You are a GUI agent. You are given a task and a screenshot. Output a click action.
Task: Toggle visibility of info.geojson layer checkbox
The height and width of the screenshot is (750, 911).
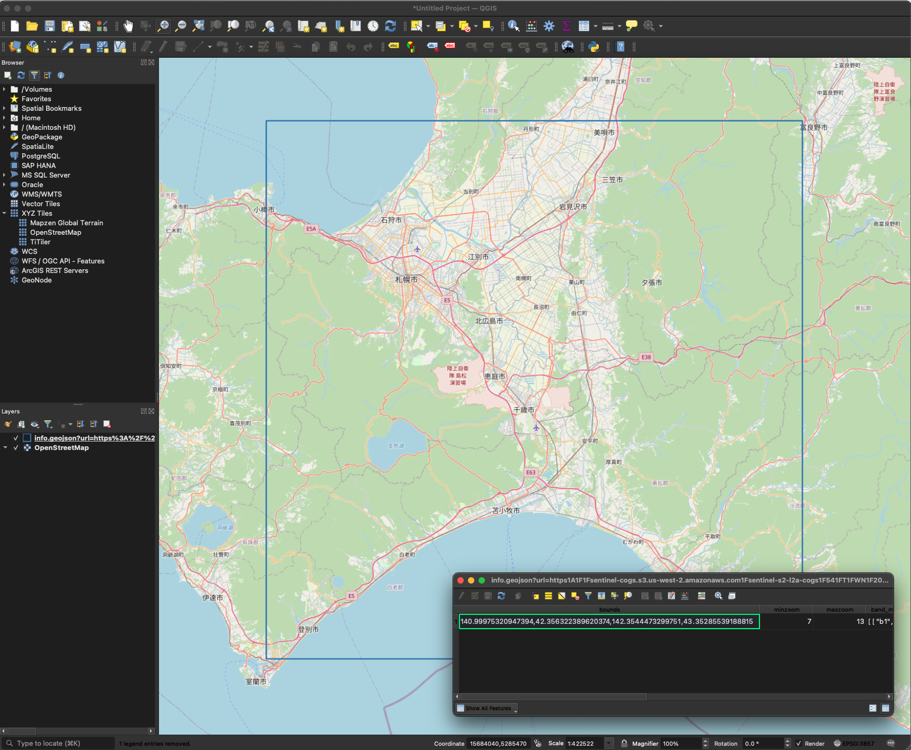pos(16,438)
